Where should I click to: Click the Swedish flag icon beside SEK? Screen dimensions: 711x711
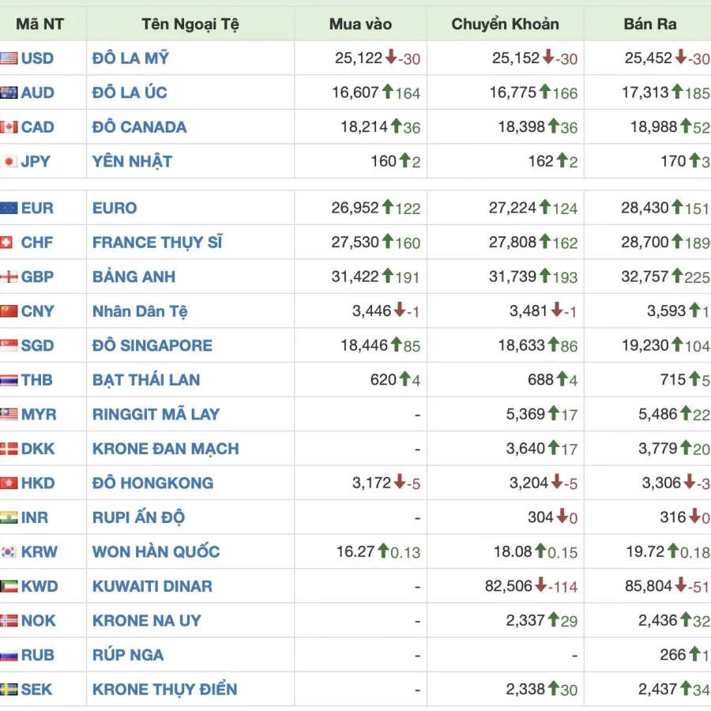[x=9, y=689]
